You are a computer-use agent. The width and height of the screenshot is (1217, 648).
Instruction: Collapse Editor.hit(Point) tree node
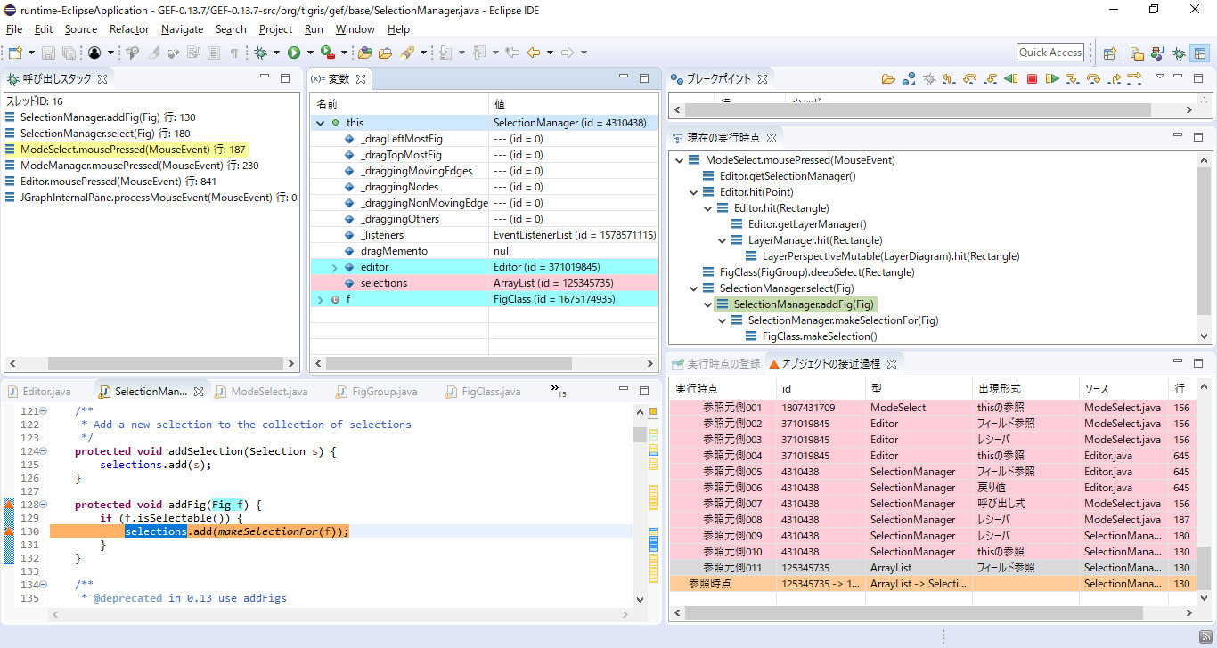point(694,192)
